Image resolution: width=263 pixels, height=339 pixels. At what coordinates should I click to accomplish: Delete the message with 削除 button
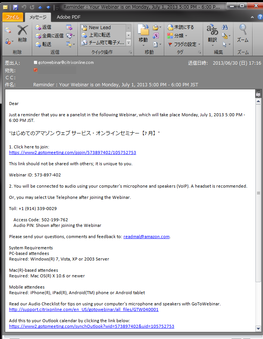click(x=22, y=34)
